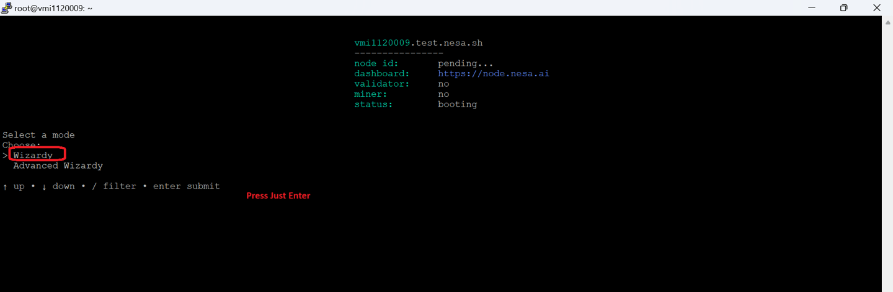Select the Wizardy mode option
The image size is (893, 292).
[x=33, y=155]
